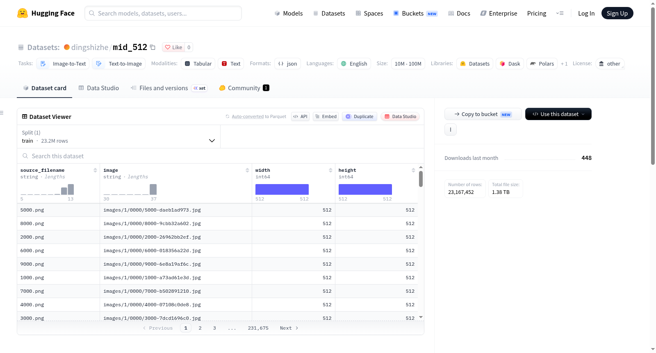Viewport: 656px width, 353px height.
Task: Switch to the Data Studio tab
Action: pos(99,88)
